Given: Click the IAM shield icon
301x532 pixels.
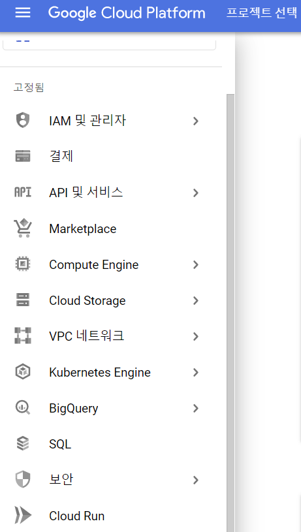Looking at the screenshot, I should 23,121.
